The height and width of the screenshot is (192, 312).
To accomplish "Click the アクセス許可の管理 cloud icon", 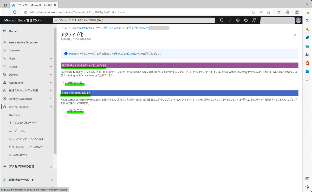I will tap(4, 167).
